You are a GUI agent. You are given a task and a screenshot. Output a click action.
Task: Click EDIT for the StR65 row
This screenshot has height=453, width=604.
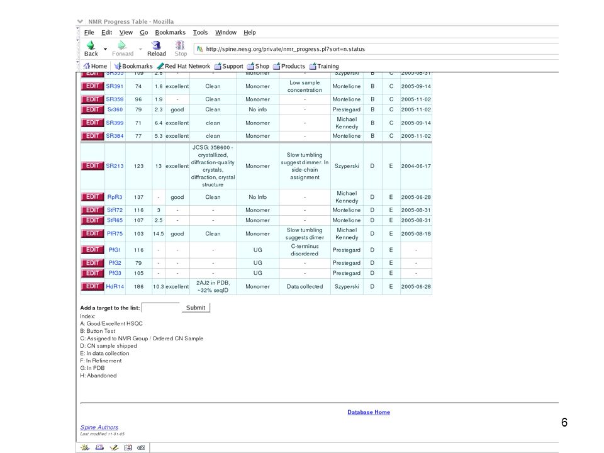coord(92,220)
